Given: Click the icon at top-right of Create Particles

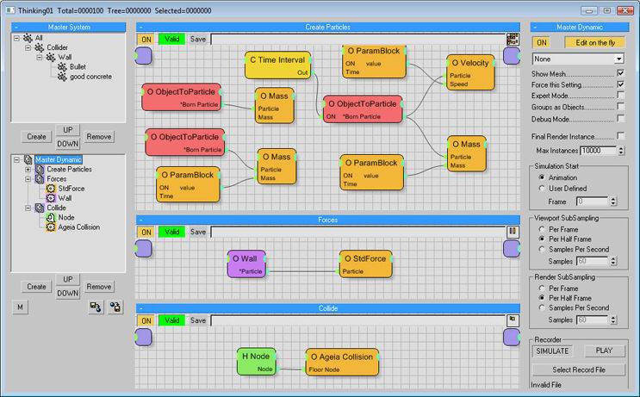Looking at the screenshot, I should coord(512,39).
